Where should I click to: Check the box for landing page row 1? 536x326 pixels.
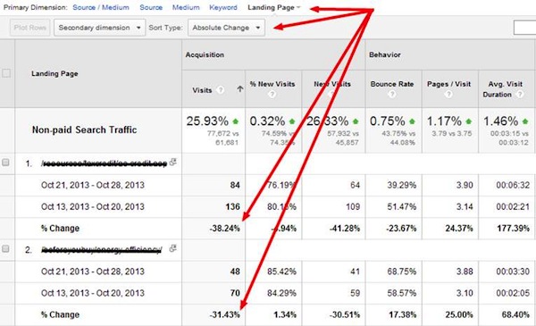tap(5, 163)
